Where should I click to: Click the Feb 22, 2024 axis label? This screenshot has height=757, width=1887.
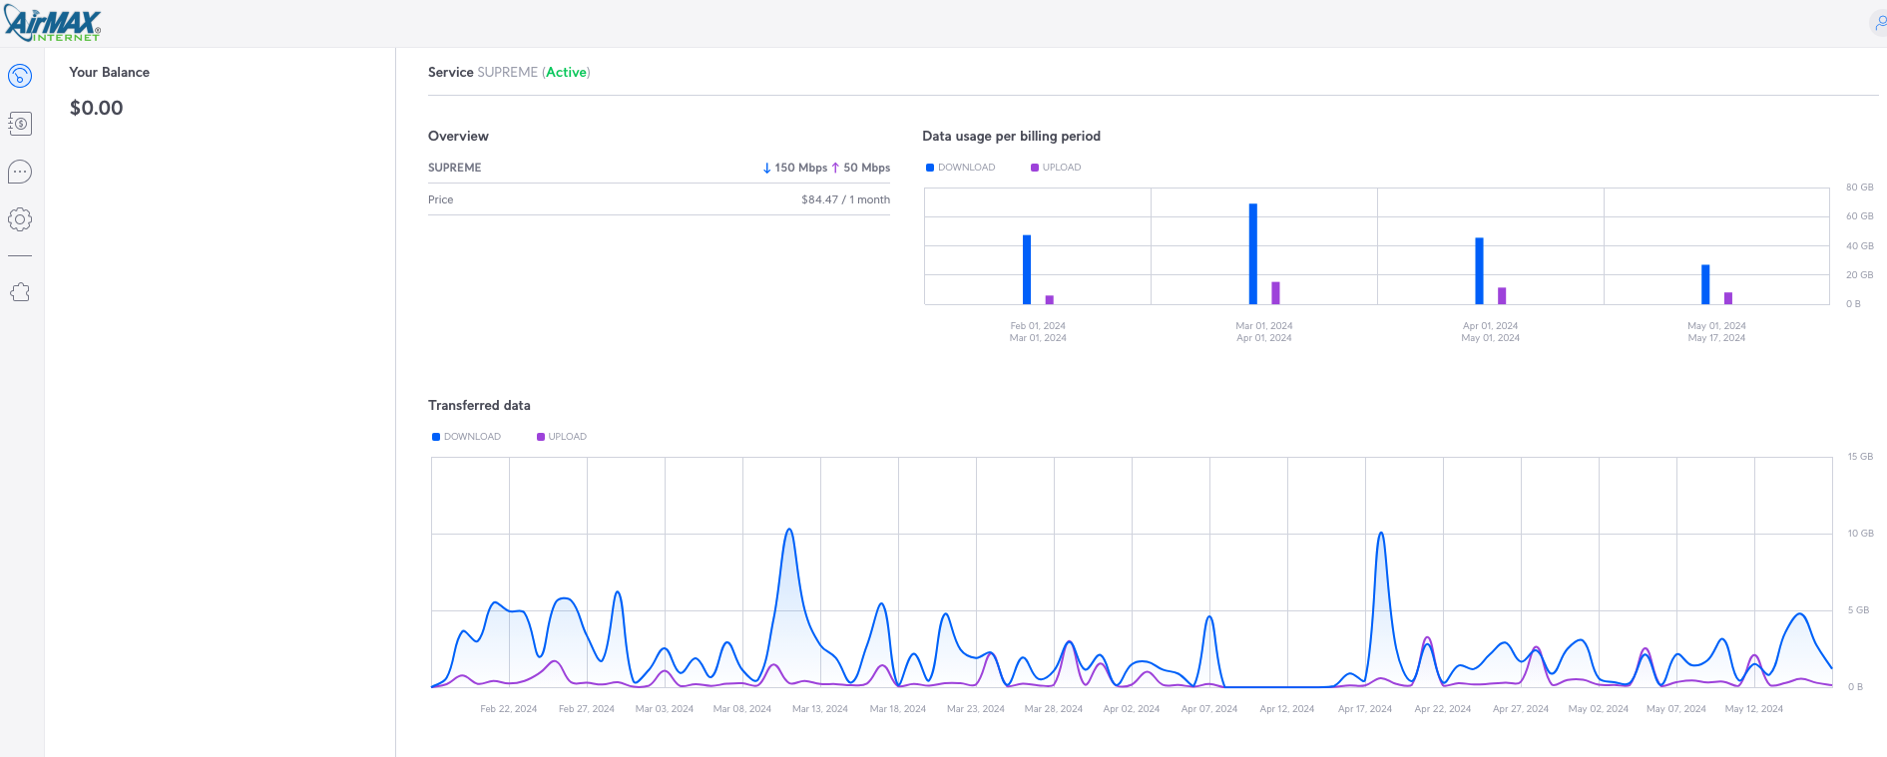click(509, 709)
